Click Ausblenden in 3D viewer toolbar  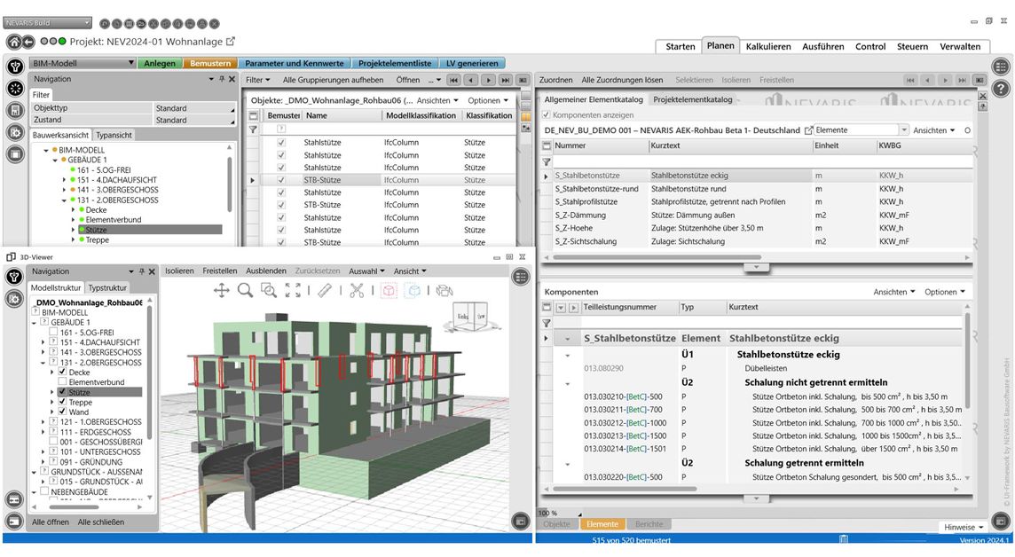tap(266, 271)
